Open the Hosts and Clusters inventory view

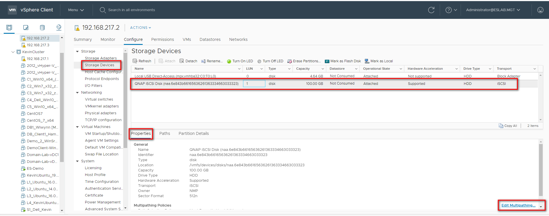(9, 27)
